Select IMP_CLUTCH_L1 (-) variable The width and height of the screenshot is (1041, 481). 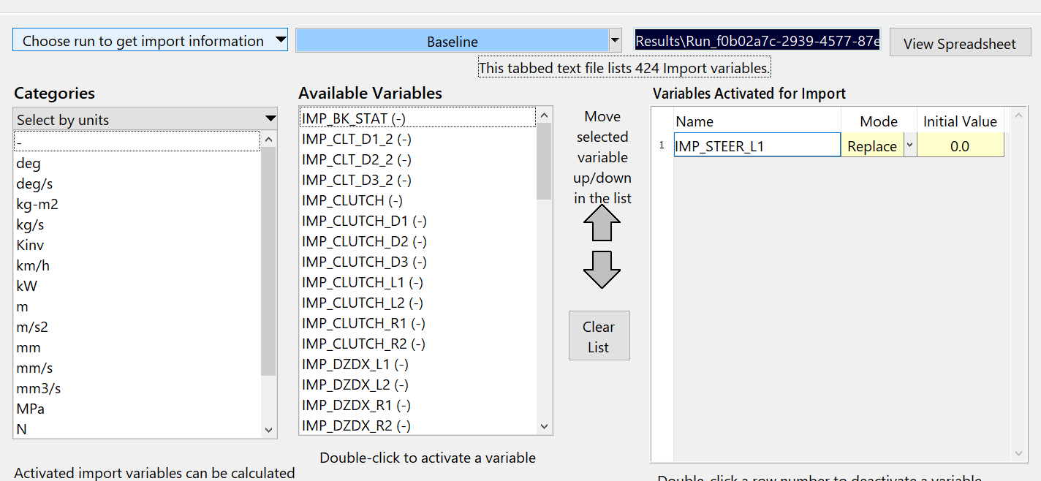tap(417, 282)
